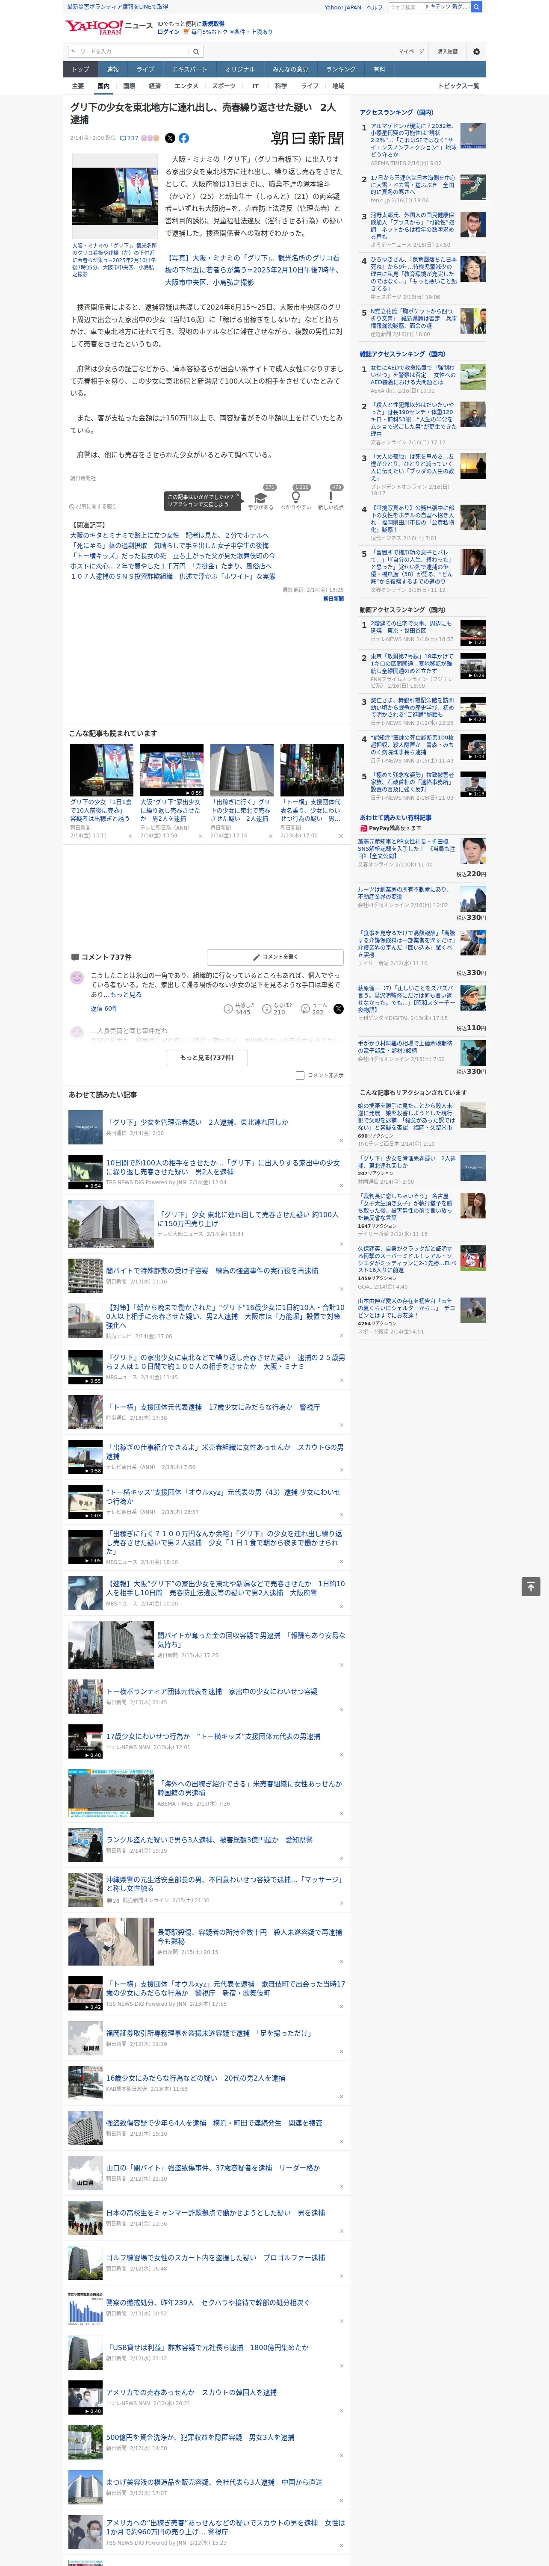Click the マイページ link
The image size is (549, 2566).
tap(410, 52)
